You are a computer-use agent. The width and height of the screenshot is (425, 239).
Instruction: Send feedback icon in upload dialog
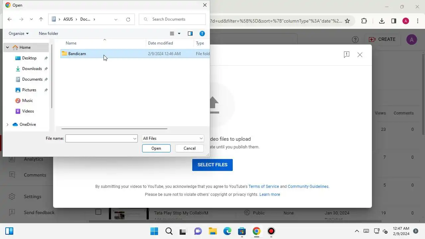347,55
